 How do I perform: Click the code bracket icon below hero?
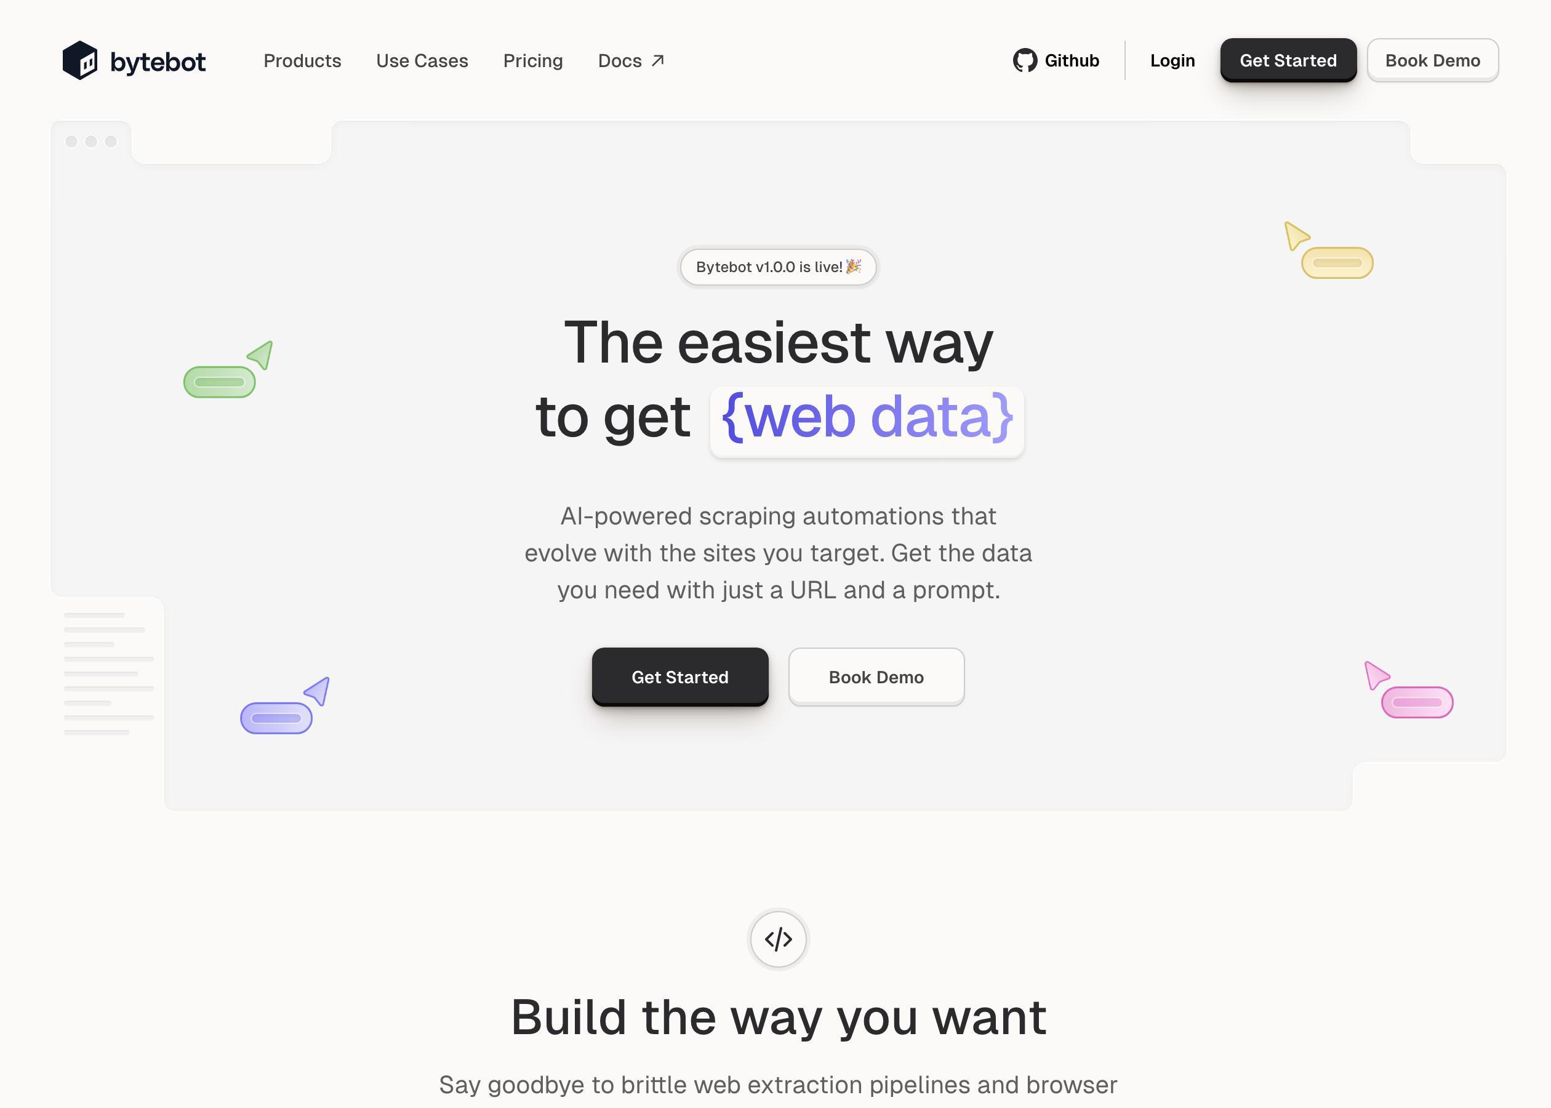pyautogui.click(x=778, y=937)
